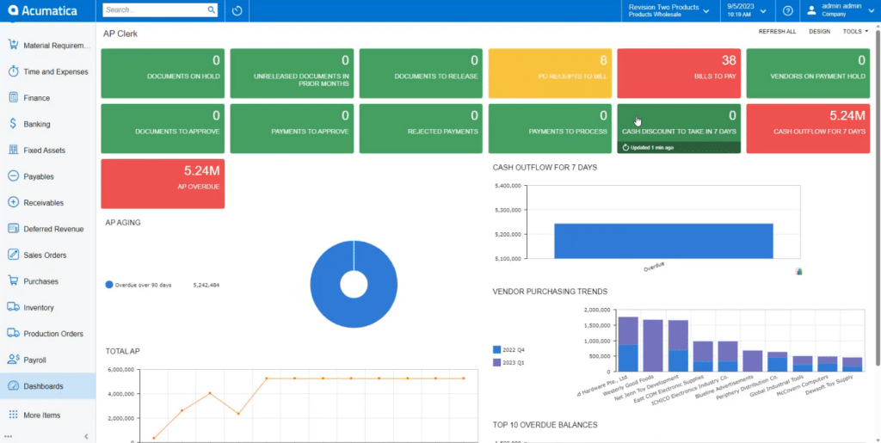The image size is (881, 443).
Task: Click the Design button
Action: [819, 32]
